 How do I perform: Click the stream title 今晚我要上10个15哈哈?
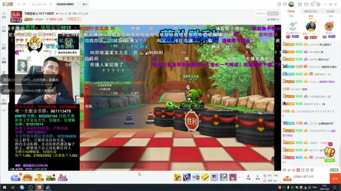pyautogui.click(x=39, y=13)
